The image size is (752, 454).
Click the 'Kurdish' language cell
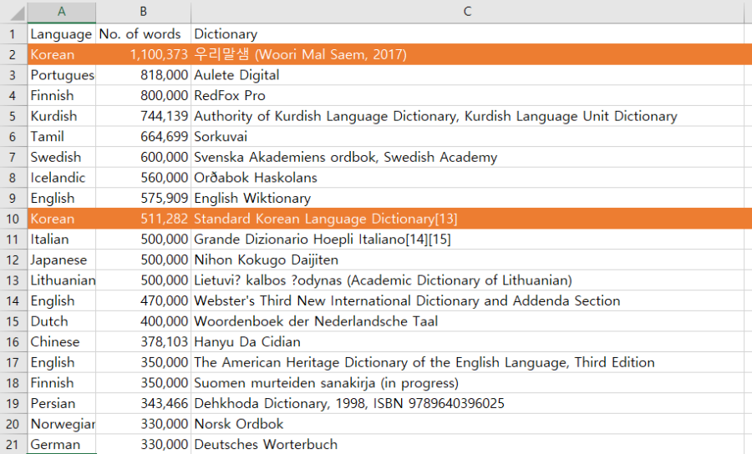click(x=61, y=116)
